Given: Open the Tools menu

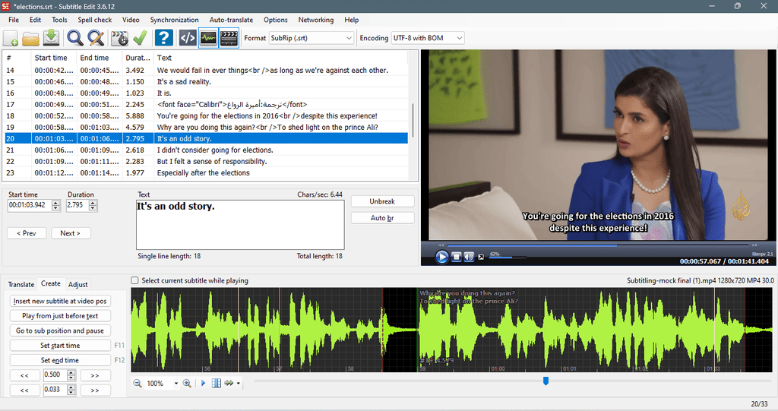Looking at the screenshot, I should pyautogui.click(x=59, y=20).
